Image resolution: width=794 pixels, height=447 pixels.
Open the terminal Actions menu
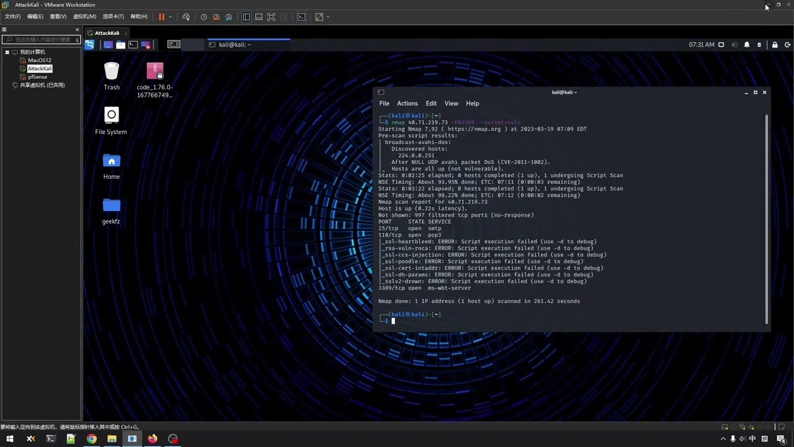tap(408, 104)
